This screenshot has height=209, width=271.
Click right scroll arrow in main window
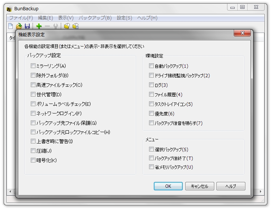[261, 191]
